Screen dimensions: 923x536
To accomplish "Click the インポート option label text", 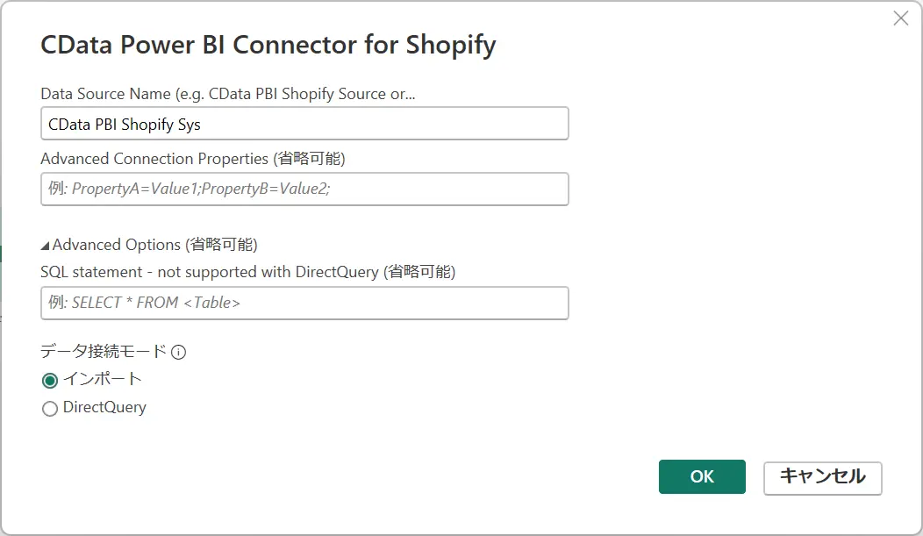I will click(103, 379).
